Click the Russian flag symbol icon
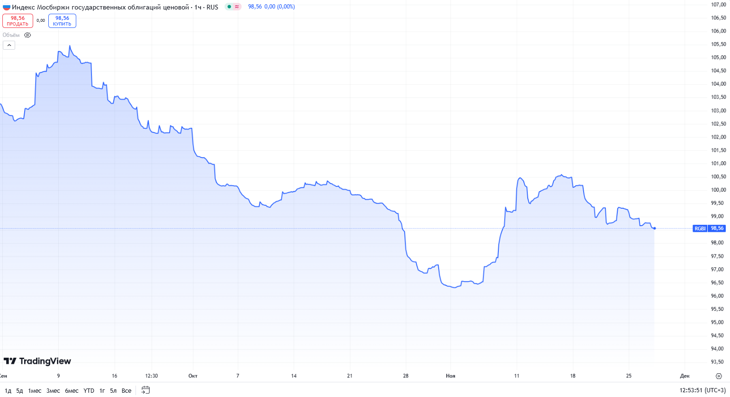 6,7
